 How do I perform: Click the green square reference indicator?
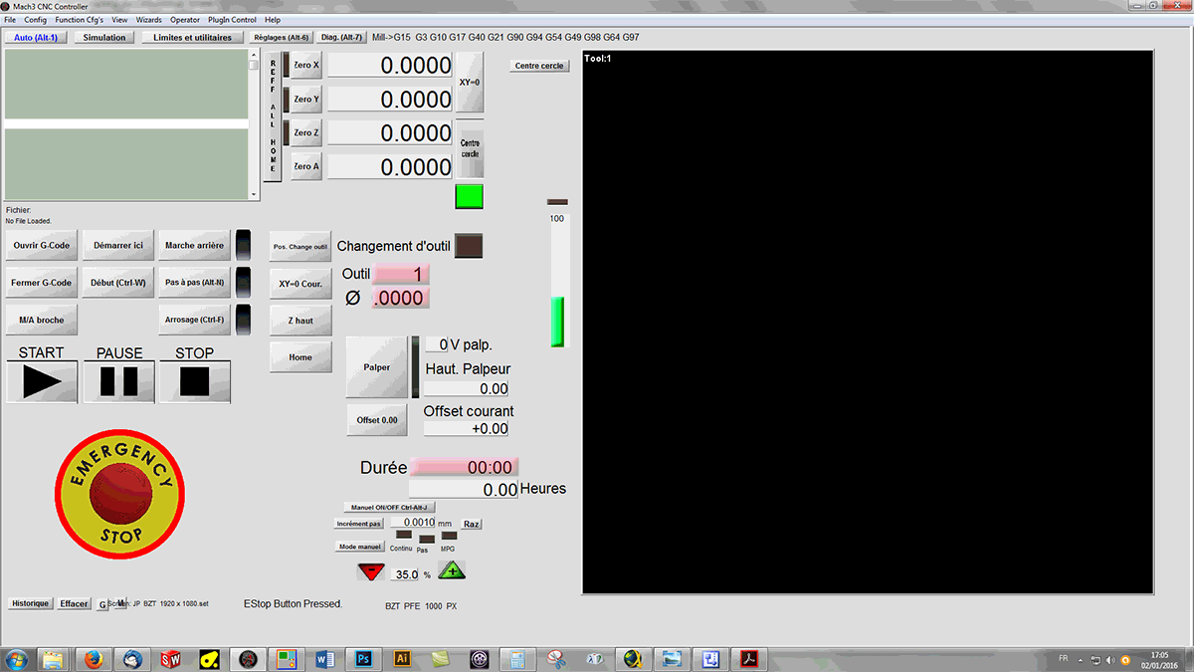pos(469,197)
